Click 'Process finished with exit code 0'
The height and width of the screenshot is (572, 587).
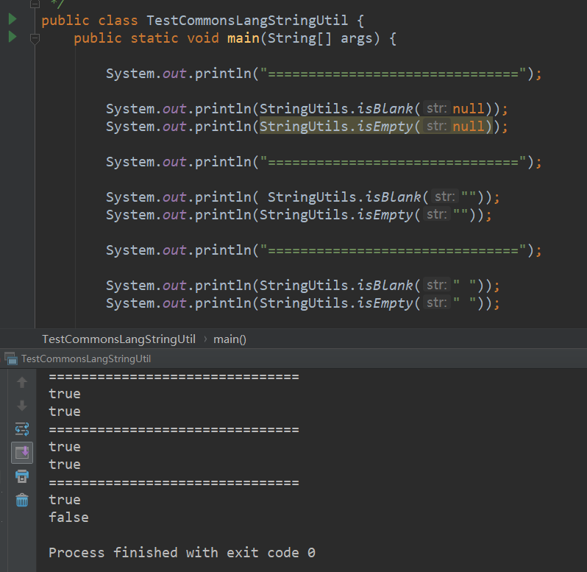click(182, 553)
